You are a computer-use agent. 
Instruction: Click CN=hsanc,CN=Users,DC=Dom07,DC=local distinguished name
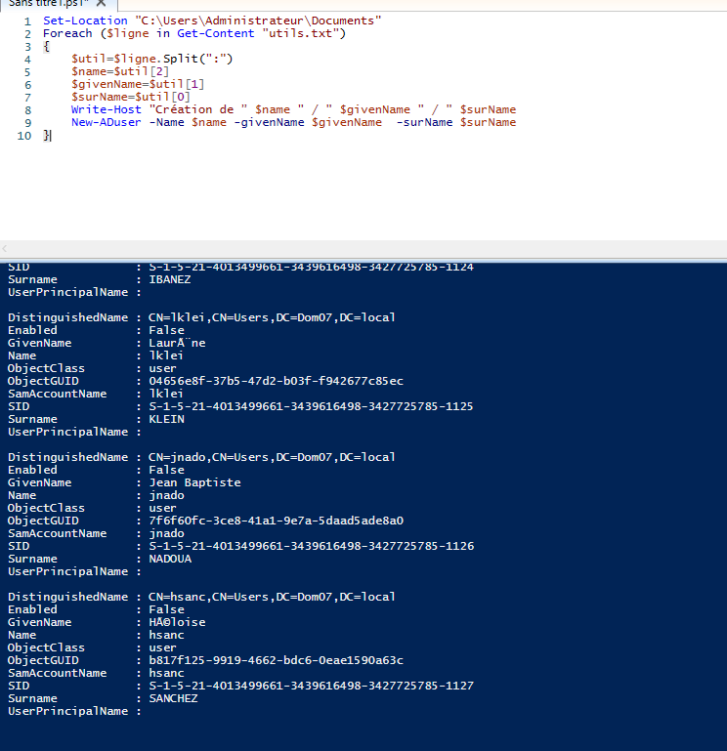272,597
